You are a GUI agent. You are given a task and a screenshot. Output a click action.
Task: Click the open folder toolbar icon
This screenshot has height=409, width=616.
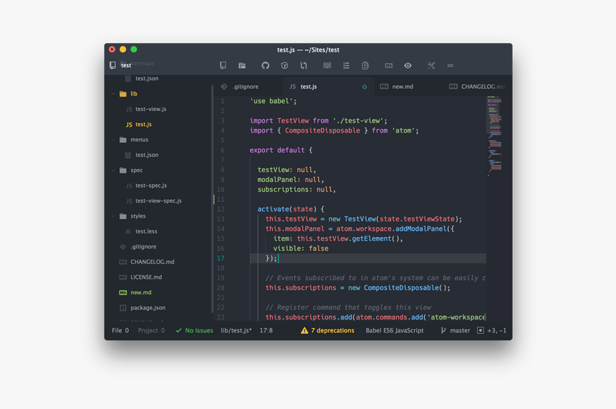(x=242, y=66)
